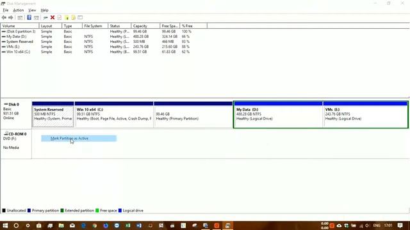The height and width of the screenshot is (230, 410).
Task: Click the CD-ROM 0 DVD (F:) label
Action: point(16,143)
